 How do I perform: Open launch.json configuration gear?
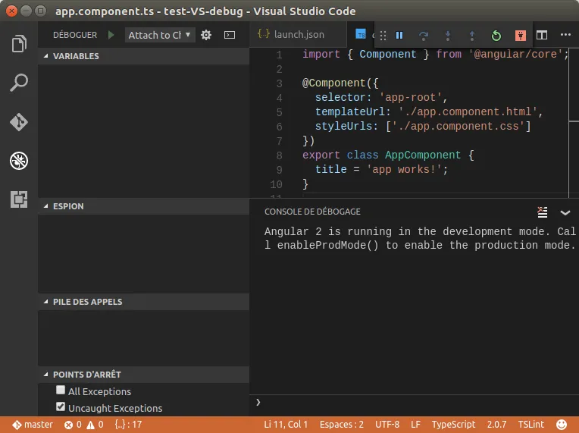pos(206,35)
